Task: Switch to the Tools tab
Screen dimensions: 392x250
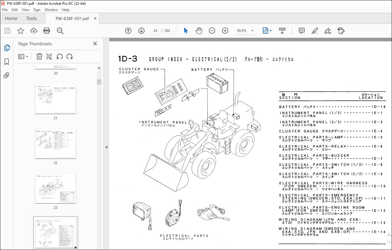Action: 31,18
